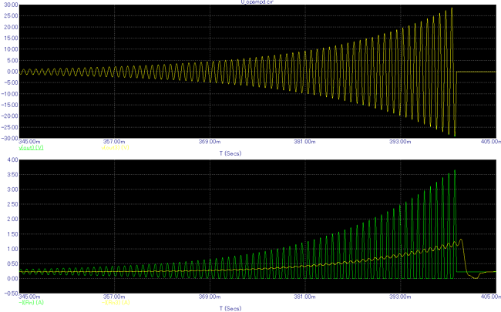The width and height of the screenshot is (501, 312).
Task: Click the green -I(Rn) (A) trace label
Action: pyautogui.click(x=32, y=303)
